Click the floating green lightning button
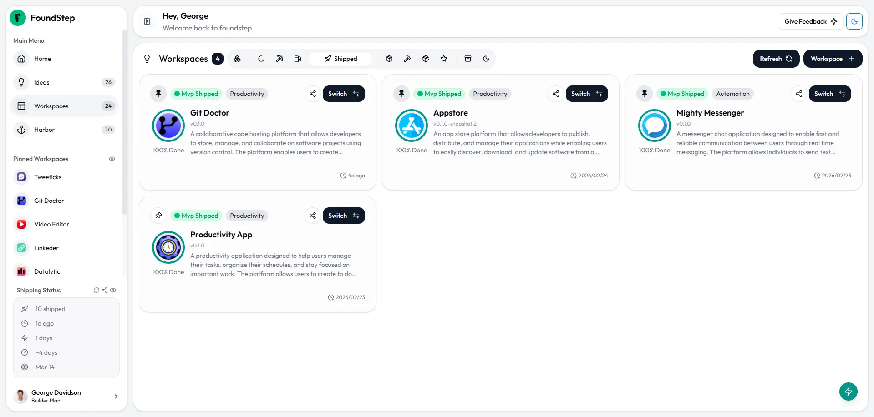 [x=849, y=392]
